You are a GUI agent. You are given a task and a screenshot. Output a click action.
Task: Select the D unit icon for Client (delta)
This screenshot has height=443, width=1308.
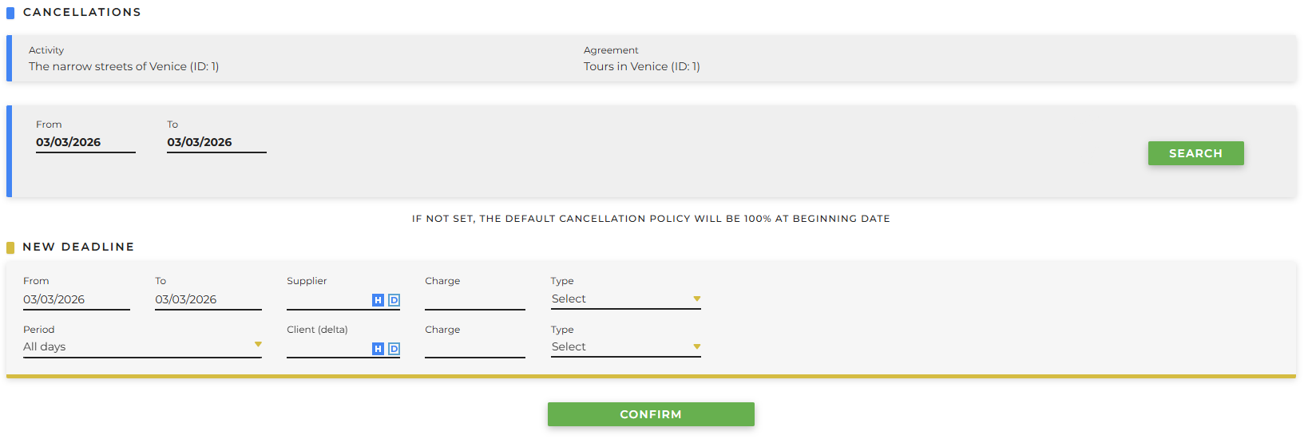point(394,349)
